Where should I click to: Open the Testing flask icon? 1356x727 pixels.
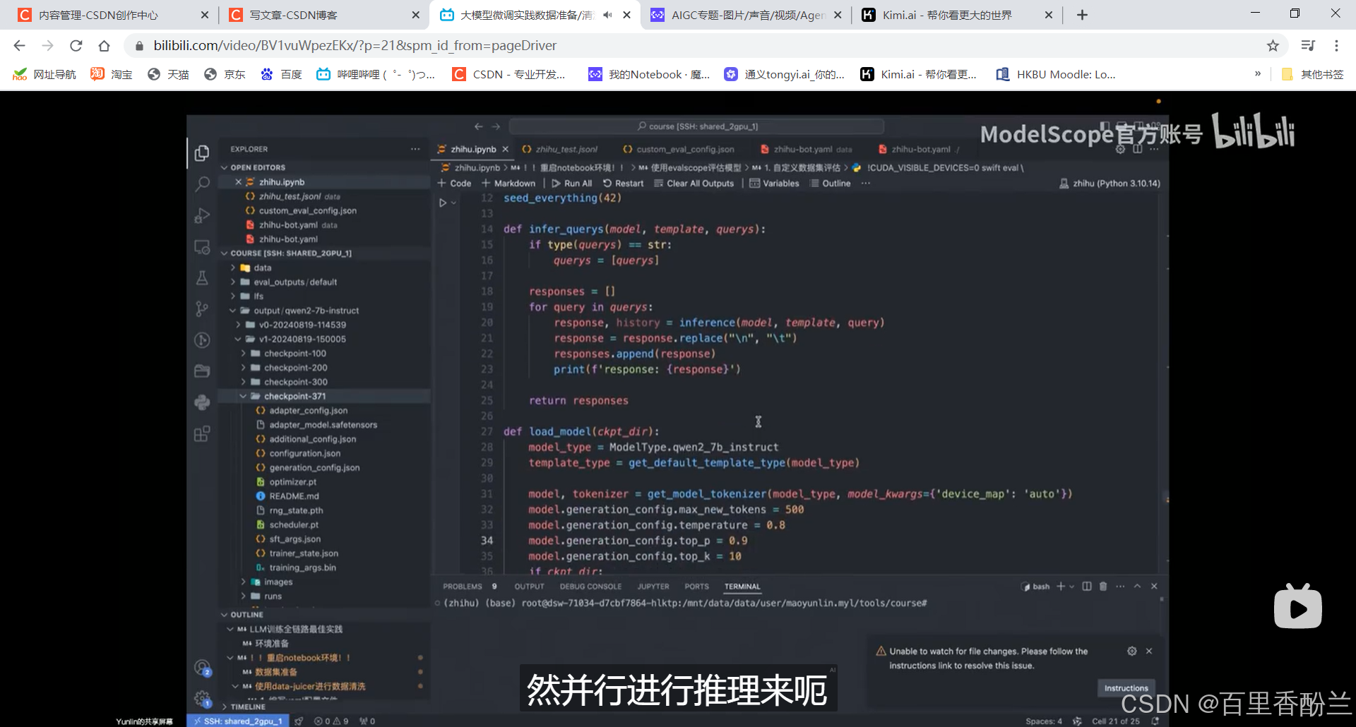point(202,278)
